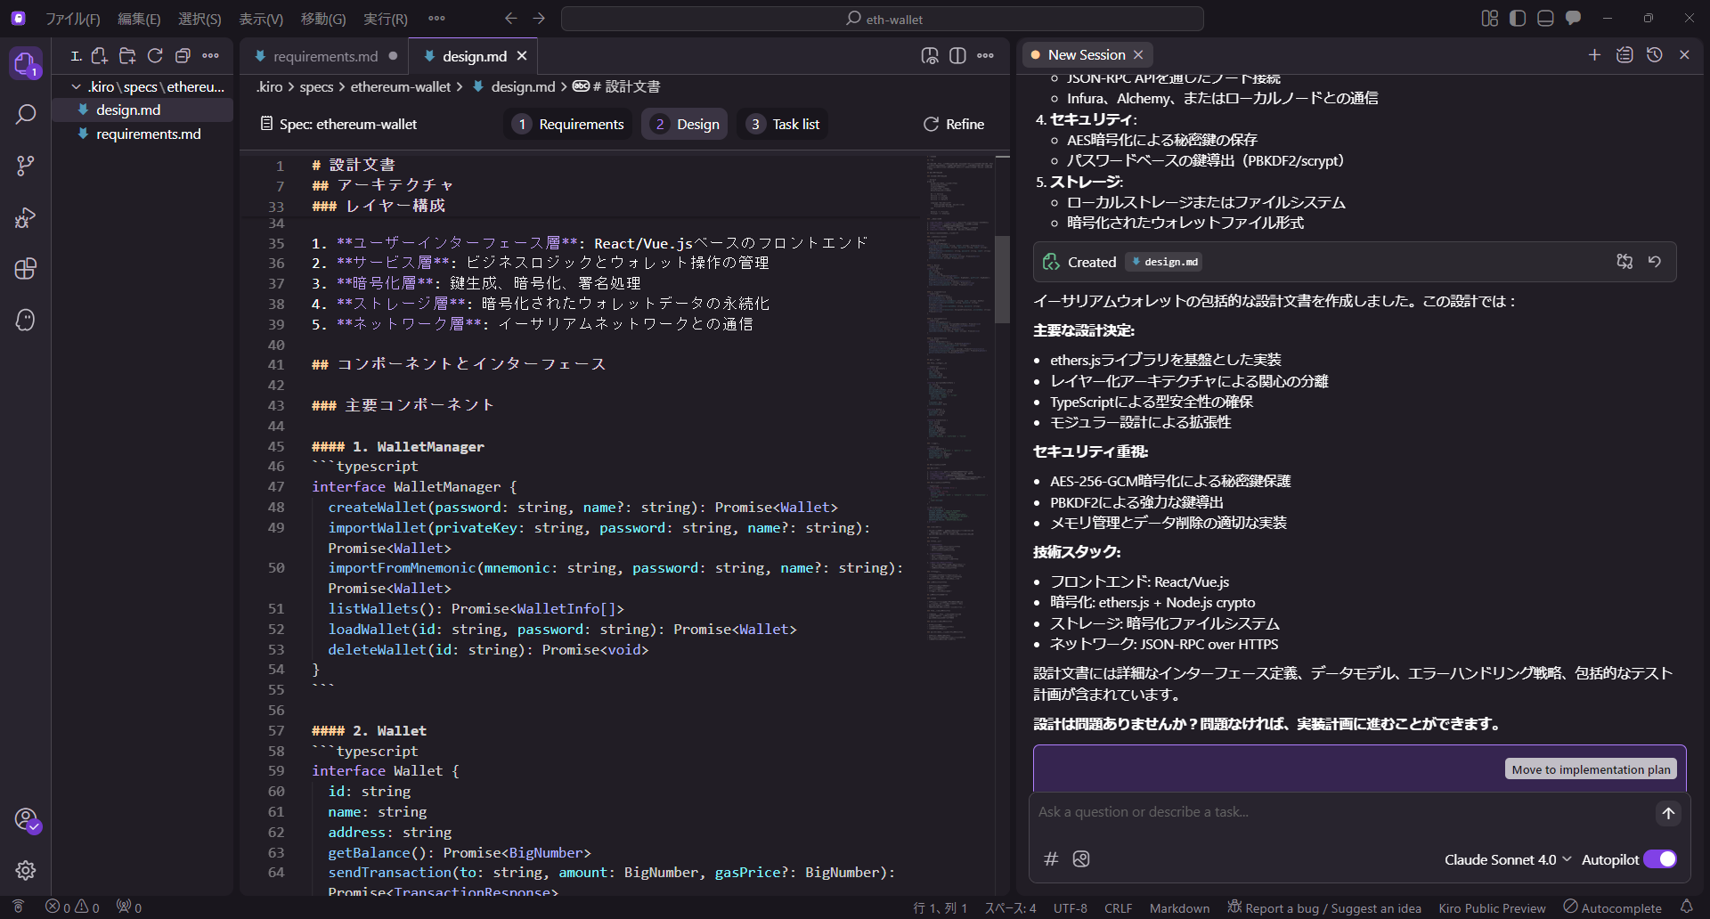Refresh the explorer tree
The image size is (1710, 919).
pyautogui.click(x=155, y=56)
